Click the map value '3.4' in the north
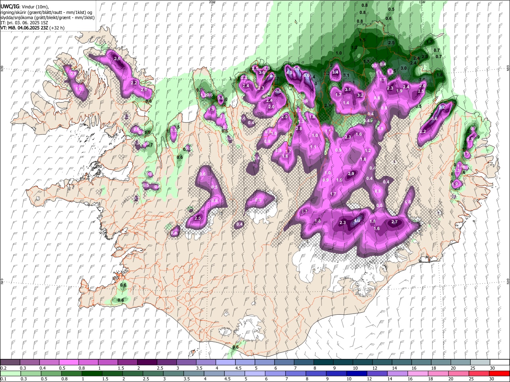The image size is (510, 382). tap(335, 72)
